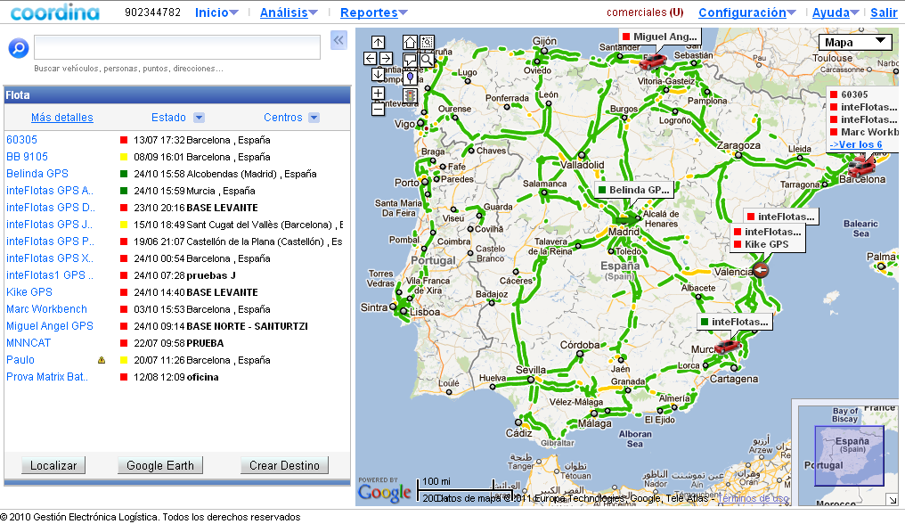Image resolution: width=905 pixels, height=524 pixels.
Task: Open the Centros filter dropdown arrow
Action: (x=314, y=118)
